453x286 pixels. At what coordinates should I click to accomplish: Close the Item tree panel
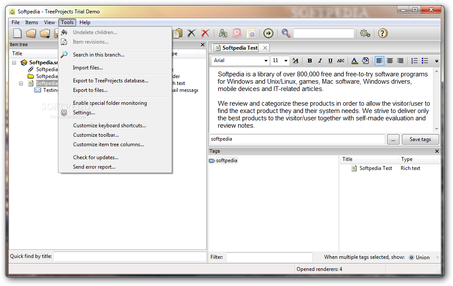(203, 45)
